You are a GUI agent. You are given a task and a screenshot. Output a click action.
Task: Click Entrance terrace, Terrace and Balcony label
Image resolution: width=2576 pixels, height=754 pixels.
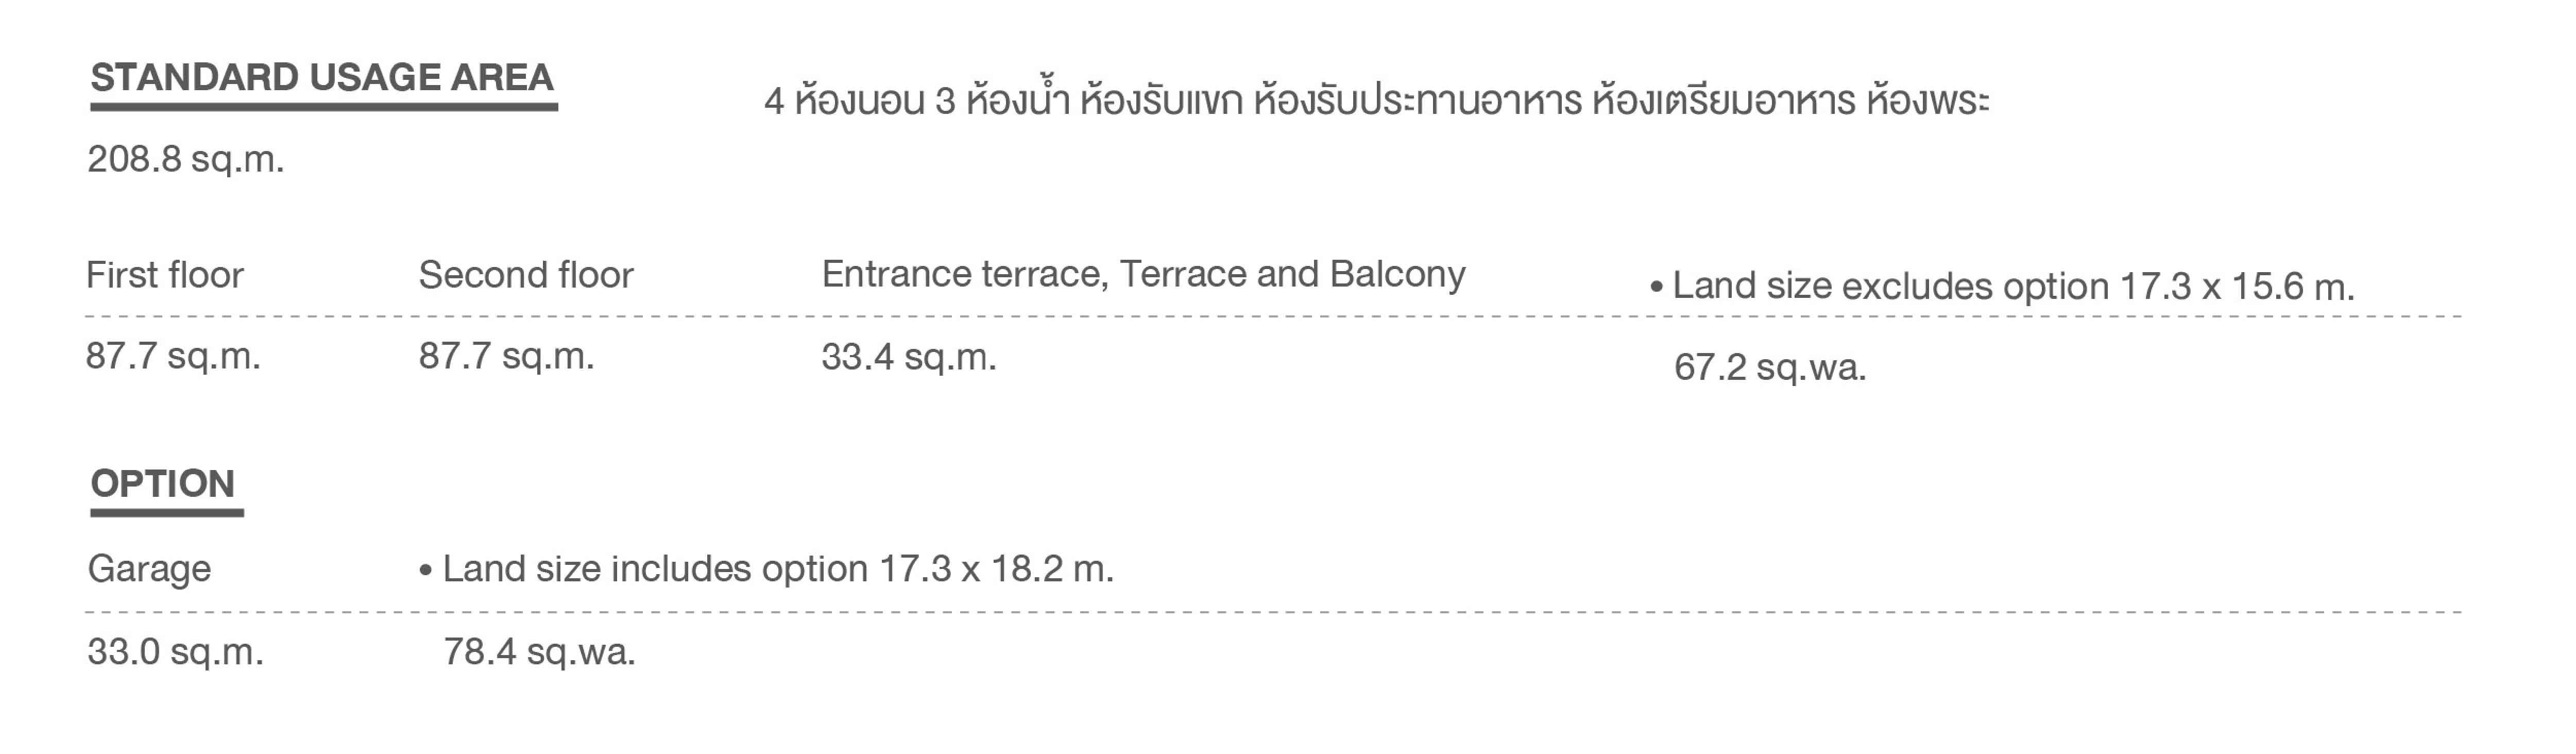pos(1143,274)
